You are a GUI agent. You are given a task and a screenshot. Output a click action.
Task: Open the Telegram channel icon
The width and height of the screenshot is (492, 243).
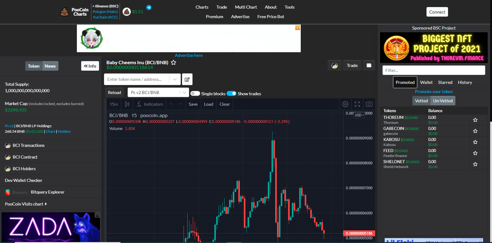[x=149, y=7]
